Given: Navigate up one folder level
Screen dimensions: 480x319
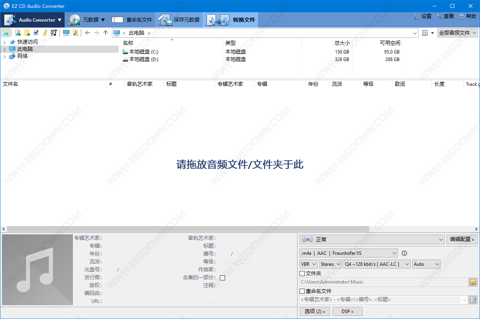Looking at the screenshot, I should pos(105,33).
